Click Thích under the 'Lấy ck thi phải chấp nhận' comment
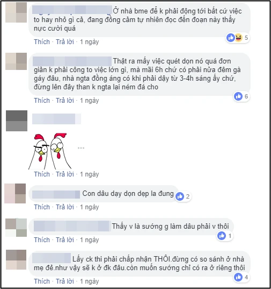The image size is (271, 289). coord(42,281)
